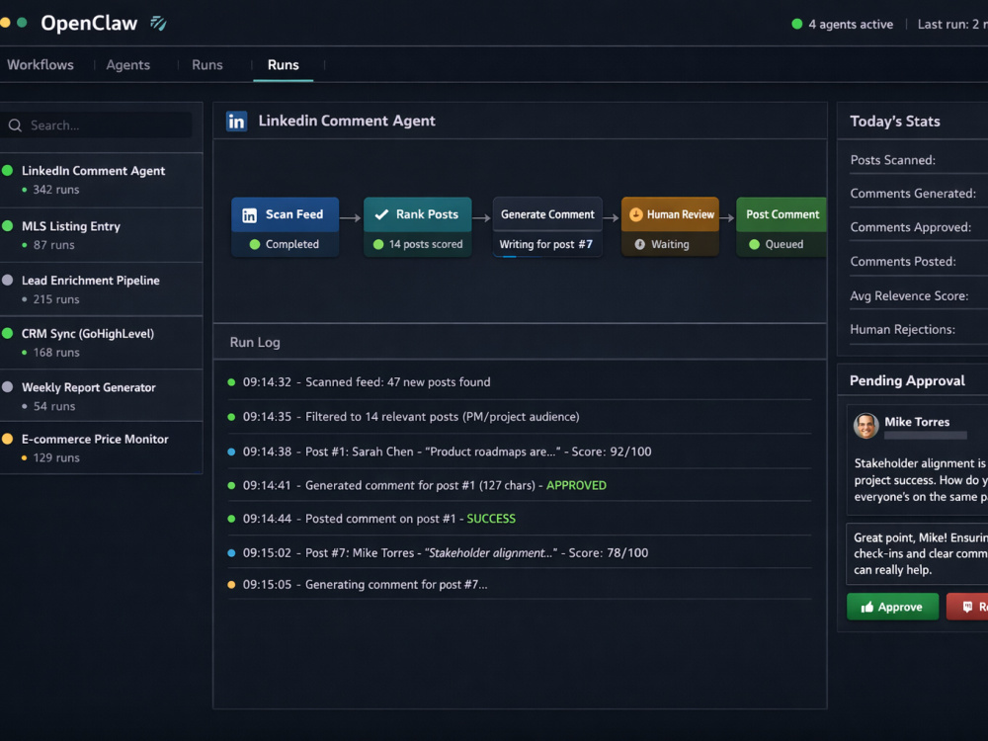The image size is (988, 741).
Task: Open the Workflows tab
Action: (41, 65)
